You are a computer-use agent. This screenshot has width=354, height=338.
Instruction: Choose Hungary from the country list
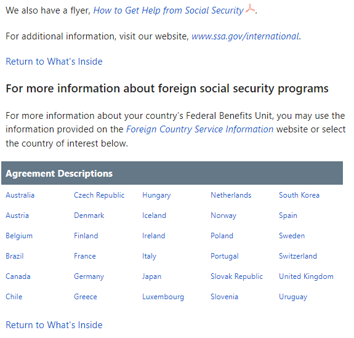[156, 195]
